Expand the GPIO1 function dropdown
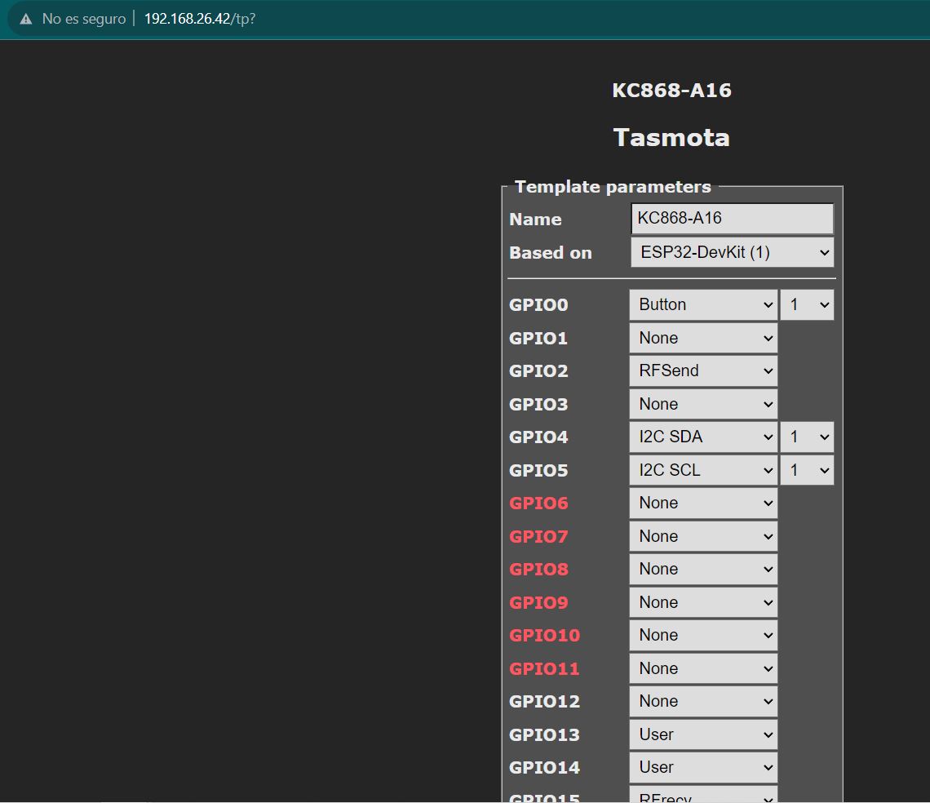Screen dimensions: 930x803 (x=703, y=338)
